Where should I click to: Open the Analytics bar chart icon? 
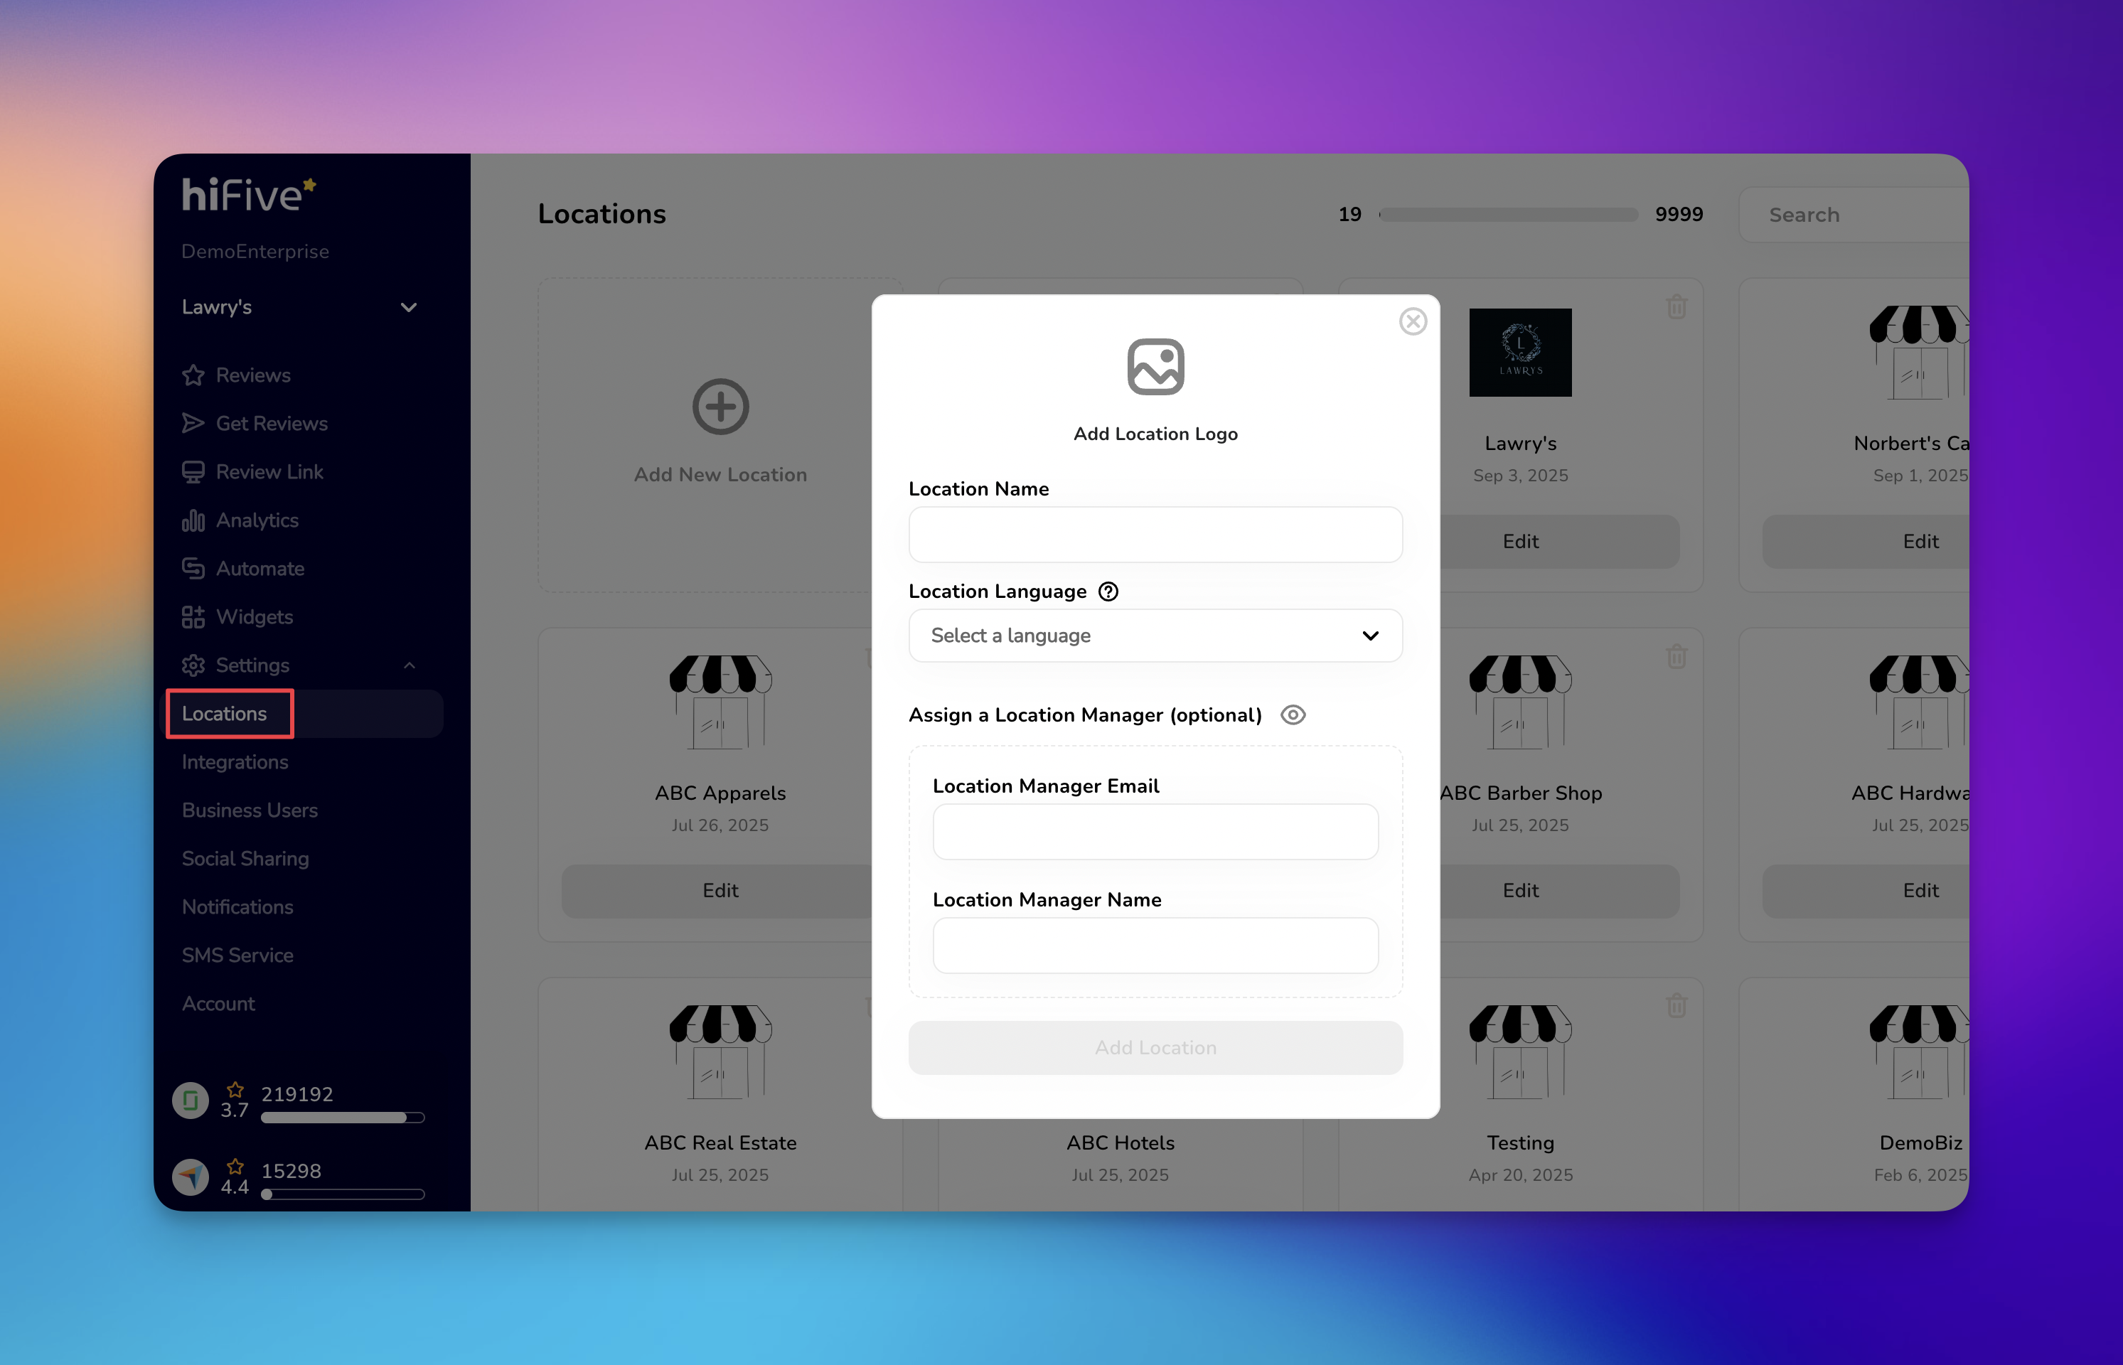(193, 520)
